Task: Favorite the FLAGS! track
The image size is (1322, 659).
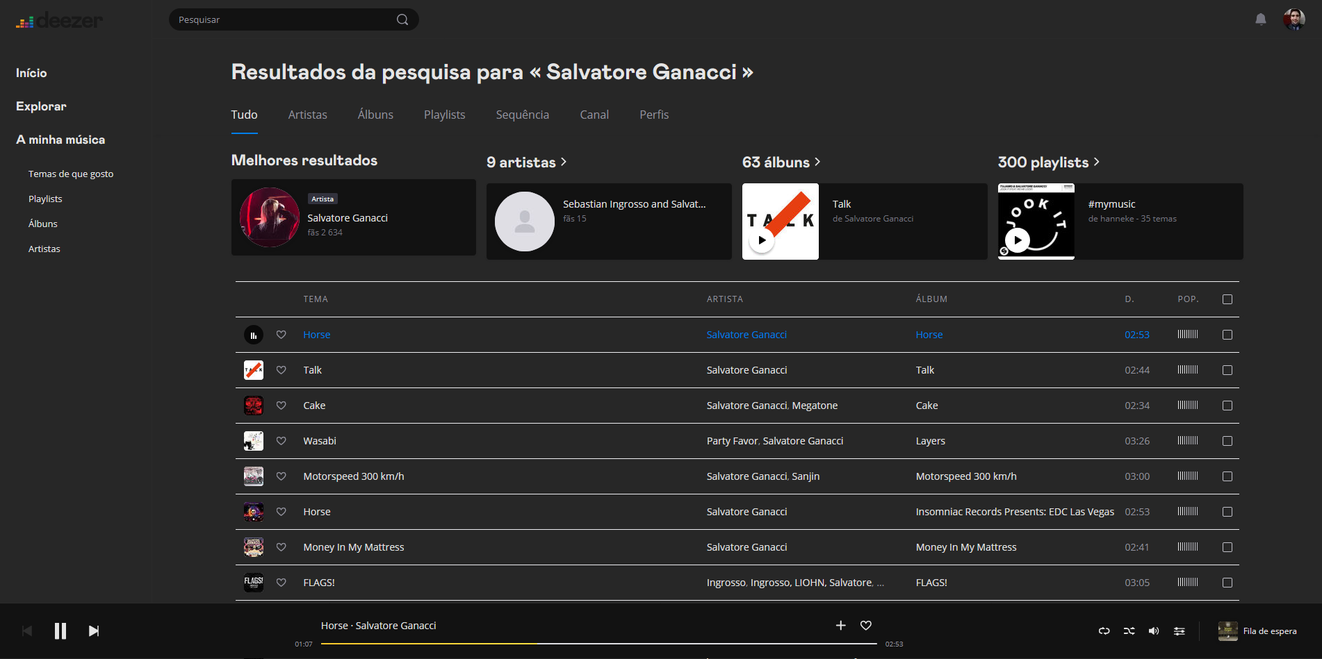Action: [281, 583]
